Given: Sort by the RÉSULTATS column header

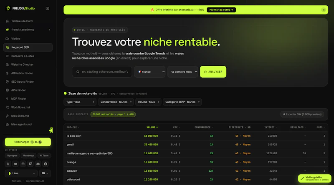Looking at the screenshot, I should 298,127.
